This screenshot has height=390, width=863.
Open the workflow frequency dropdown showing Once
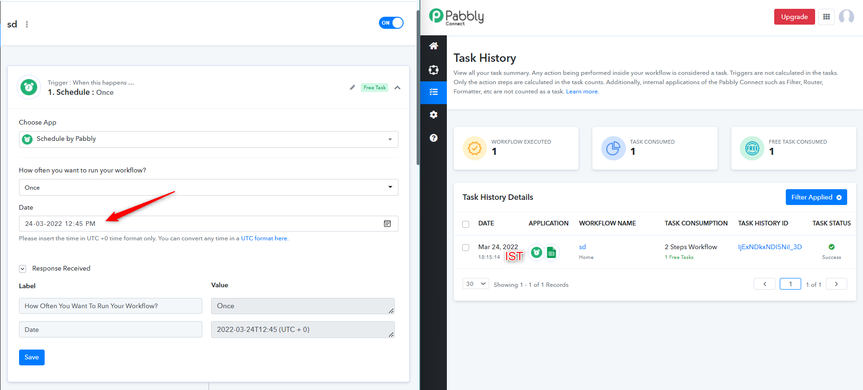click(x=208, y=187)
